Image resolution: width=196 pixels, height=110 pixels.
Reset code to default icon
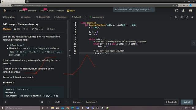(x=181, y=17)
